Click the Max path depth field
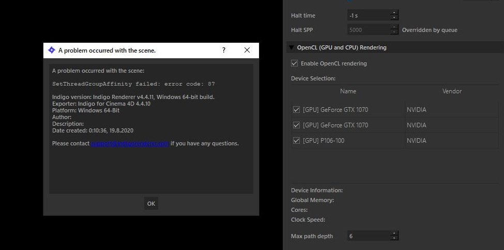Image resolution: width=504 pixels, height=250 pixels. click(368, 236)
